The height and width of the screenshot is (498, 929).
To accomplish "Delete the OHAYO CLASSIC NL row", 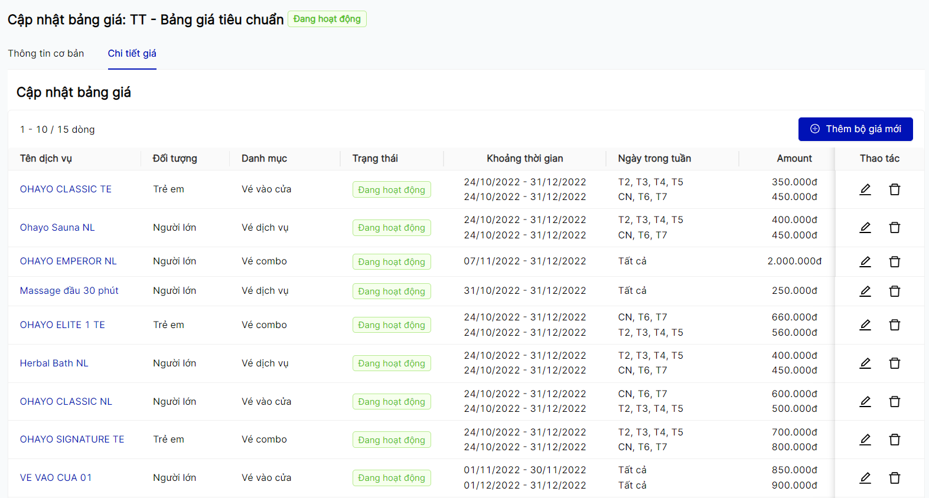I will 895,402.
